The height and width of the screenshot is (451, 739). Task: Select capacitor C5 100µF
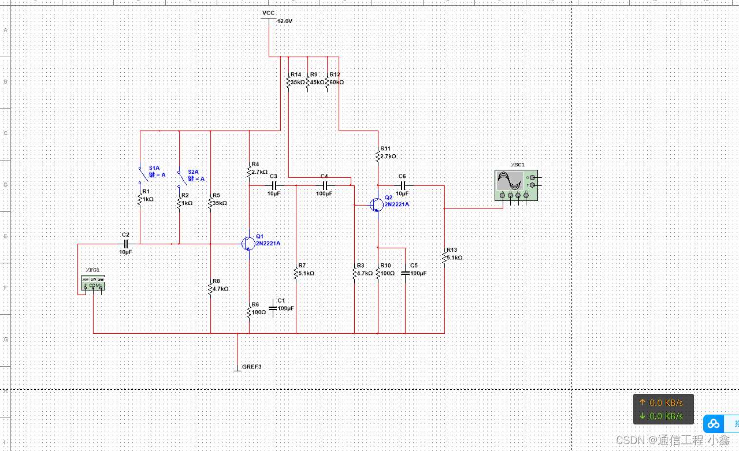point(405,273)
